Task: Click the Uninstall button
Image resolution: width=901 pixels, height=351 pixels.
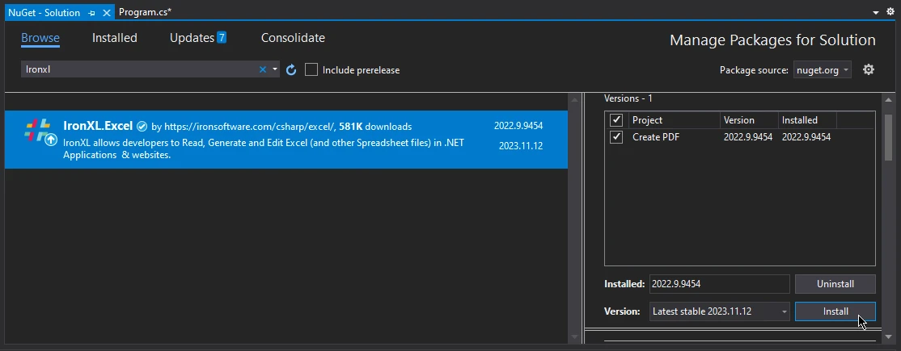Action: pyautogui.click(x=835, y=284)
